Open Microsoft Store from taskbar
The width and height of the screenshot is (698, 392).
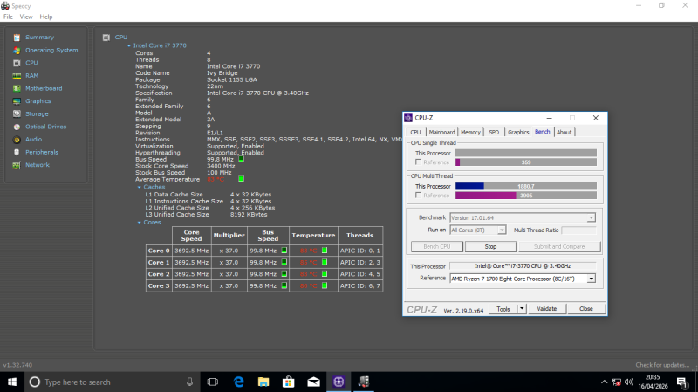(289, 382)
